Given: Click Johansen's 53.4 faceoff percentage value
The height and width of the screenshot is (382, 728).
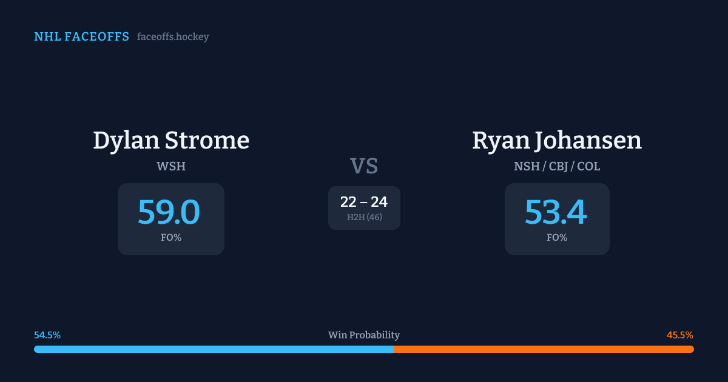Looking at the screenshot, I should (x=556, y=212).
